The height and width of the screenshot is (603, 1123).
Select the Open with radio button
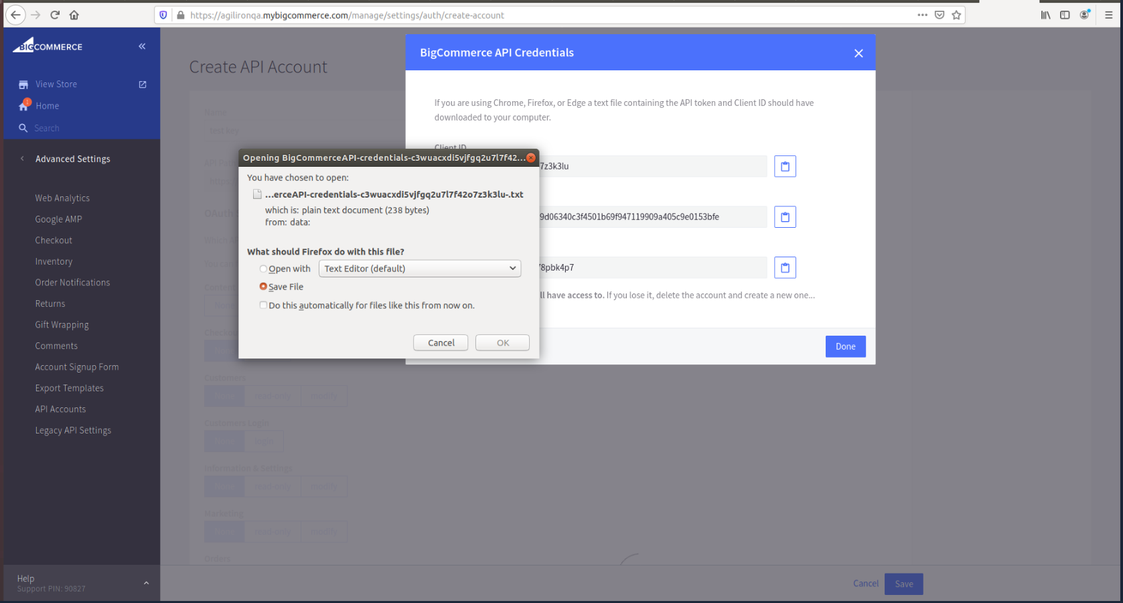coord(263,269)
